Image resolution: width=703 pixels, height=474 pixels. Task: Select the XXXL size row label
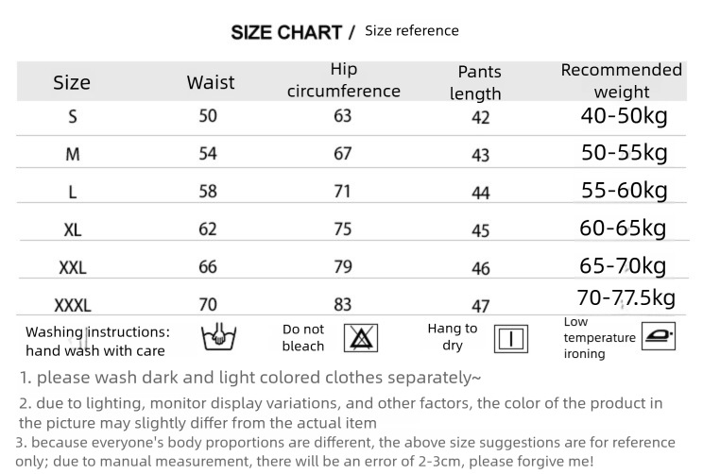pos(73,305)
